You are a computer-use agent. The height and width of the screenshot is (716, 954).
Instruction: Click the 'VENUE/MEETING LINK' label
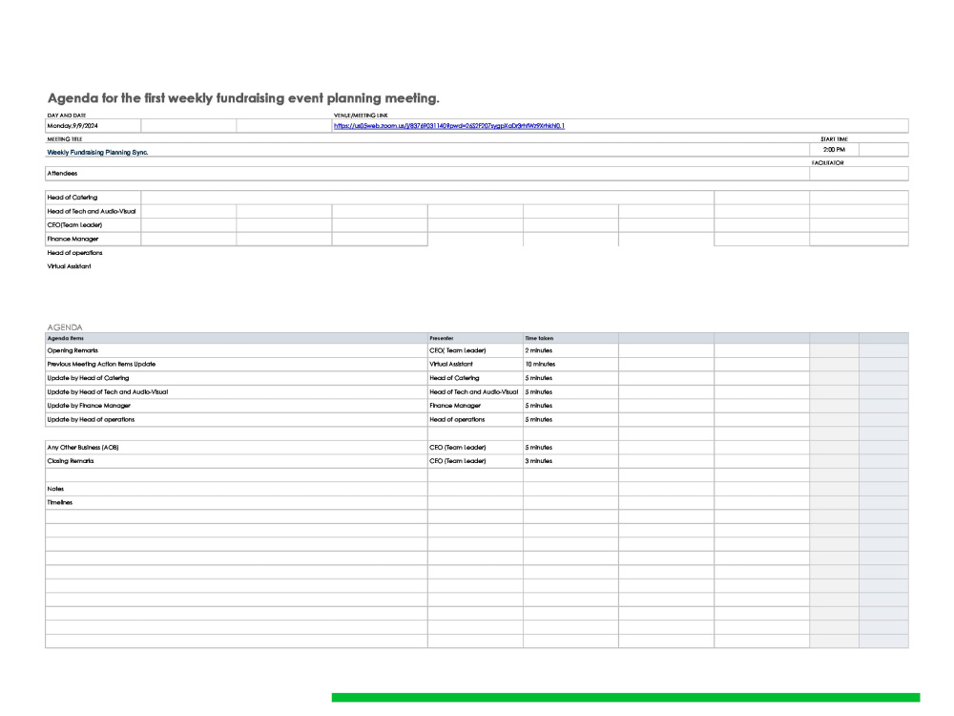click(361, 116)
